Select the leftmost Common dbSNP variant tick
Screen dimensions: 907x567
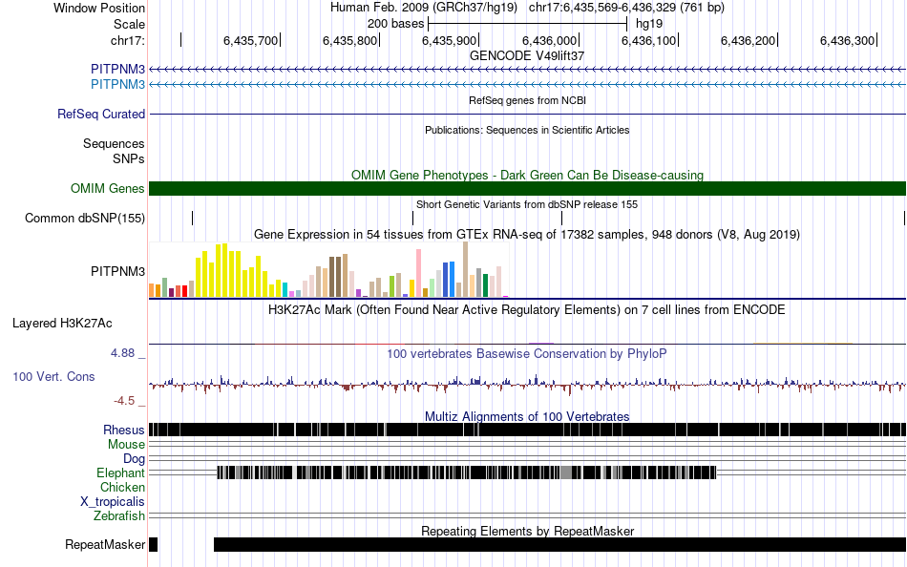193,219
